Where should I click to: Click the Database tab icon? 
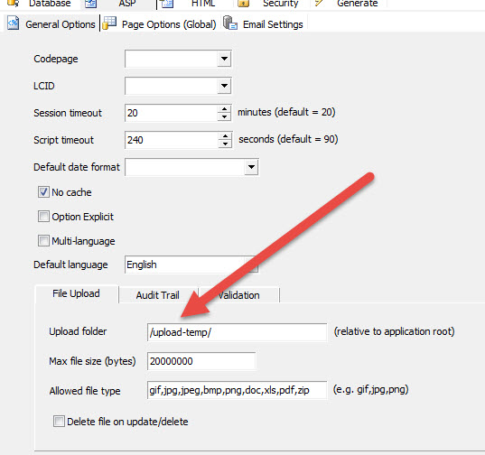tap(13, 3)
